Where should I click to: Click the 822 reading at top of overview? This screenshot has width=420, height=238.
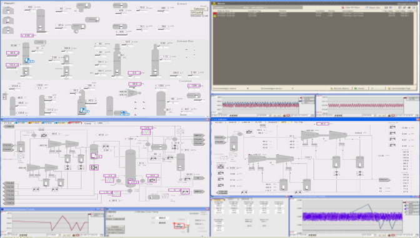(30, 7)
